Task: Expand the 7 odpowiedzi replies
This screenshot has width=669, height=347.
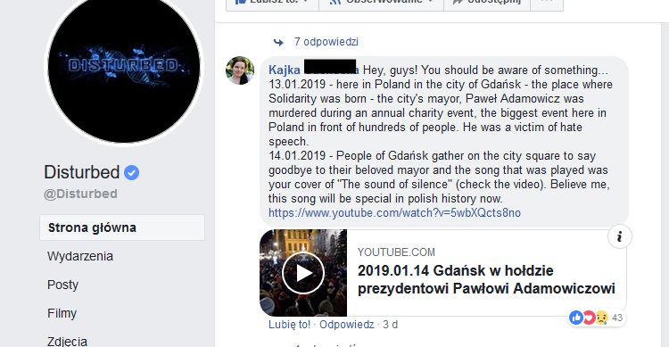Action: [326, 42]
